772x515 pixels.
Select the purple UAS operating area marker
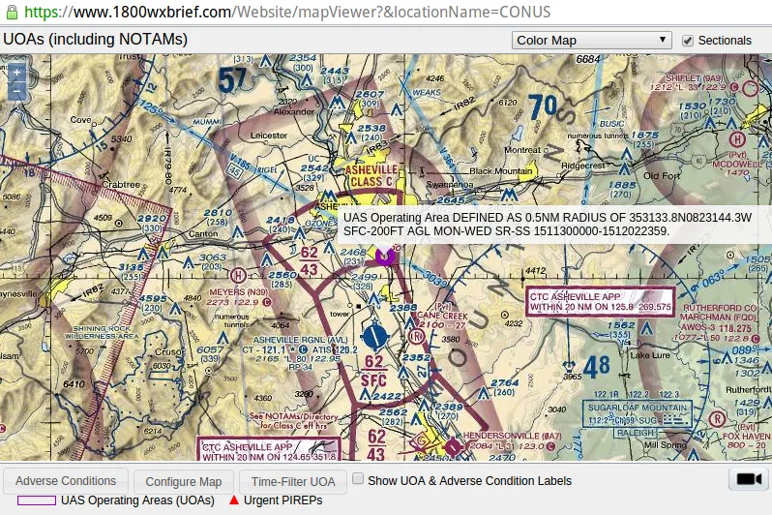pyautogui.click(x=385, y=257)
